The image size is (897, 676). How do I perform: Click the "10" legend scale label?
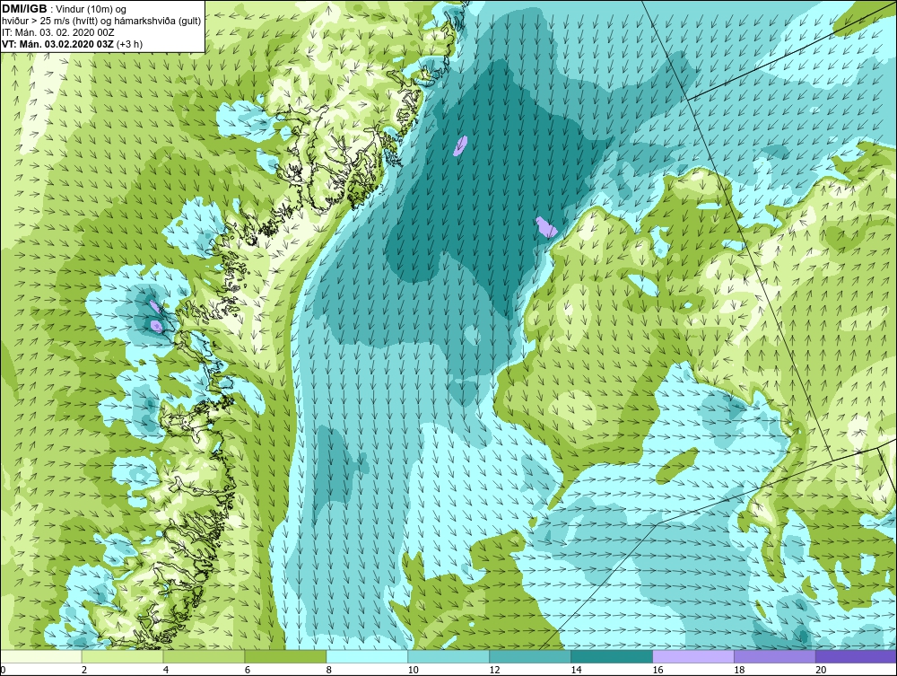point(413,670)
